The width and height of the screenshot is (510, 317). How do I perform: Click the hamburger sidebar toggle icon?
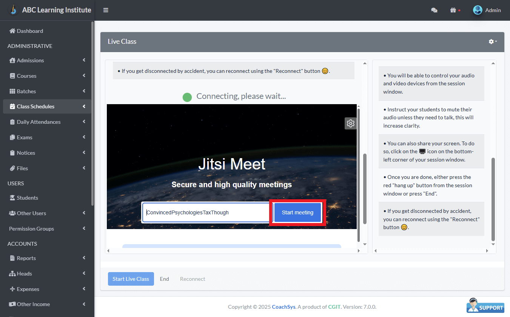(106, 10)
